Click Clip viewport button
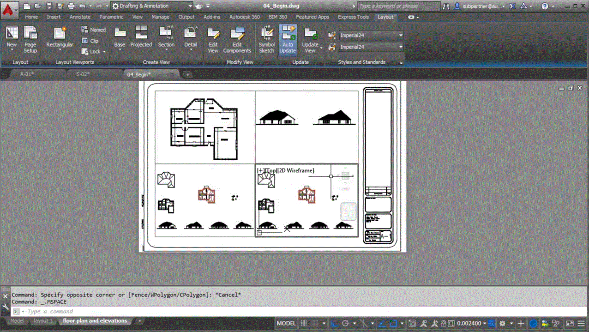589x332 pixels. [x=90, y=41]
